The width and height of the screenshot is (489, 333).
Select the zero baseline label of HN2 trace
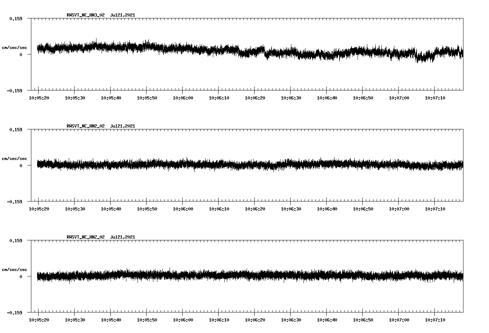pyautogui.click(x=21, y=165)
